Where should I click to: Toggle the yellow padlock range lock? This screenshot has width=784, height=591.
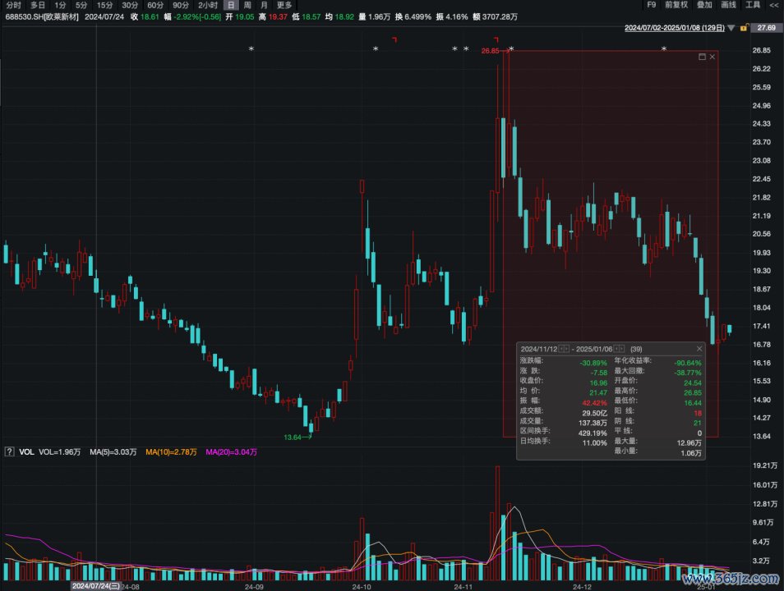click(744, 28)
